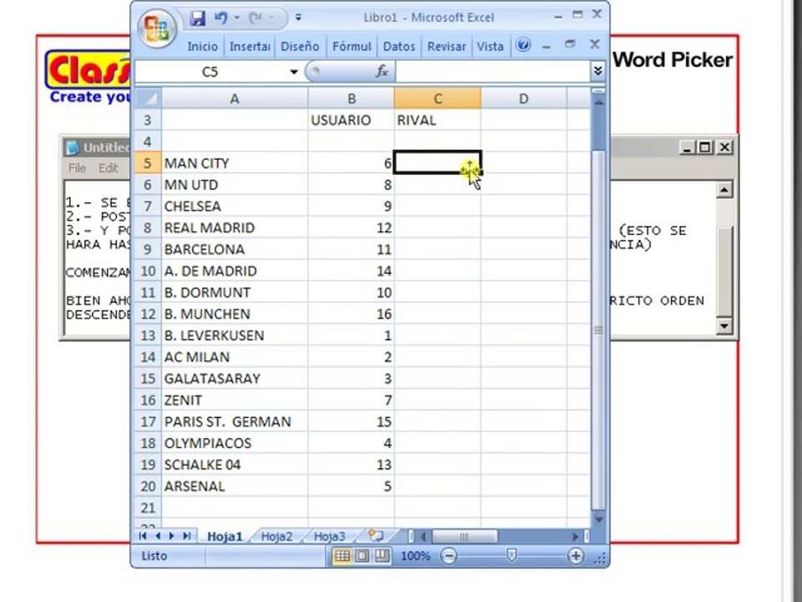Undo the last action
This screenshot has width=802, height=602.
coord(221,18)
